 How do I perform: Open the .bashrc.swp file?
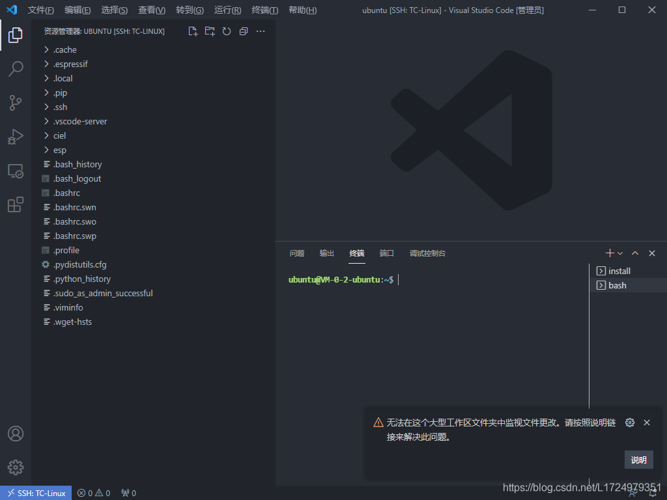pyautogui.click(x=154, y=236)
